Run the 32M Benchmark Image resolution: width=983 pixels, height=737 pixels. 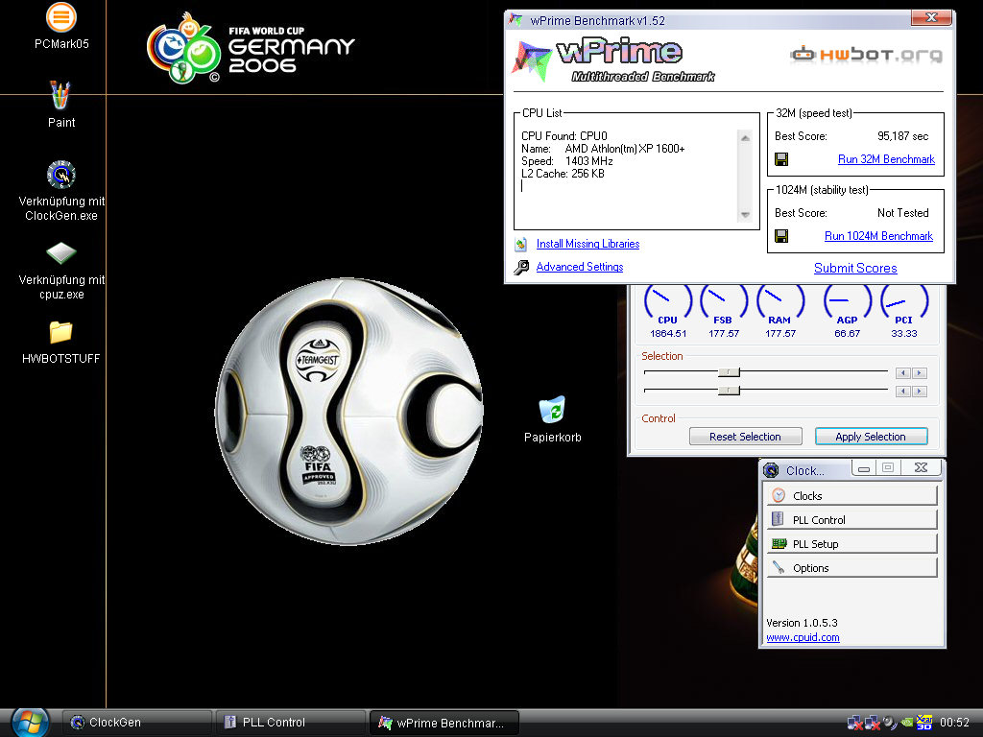pyautogui.click(x=886, y=159)
